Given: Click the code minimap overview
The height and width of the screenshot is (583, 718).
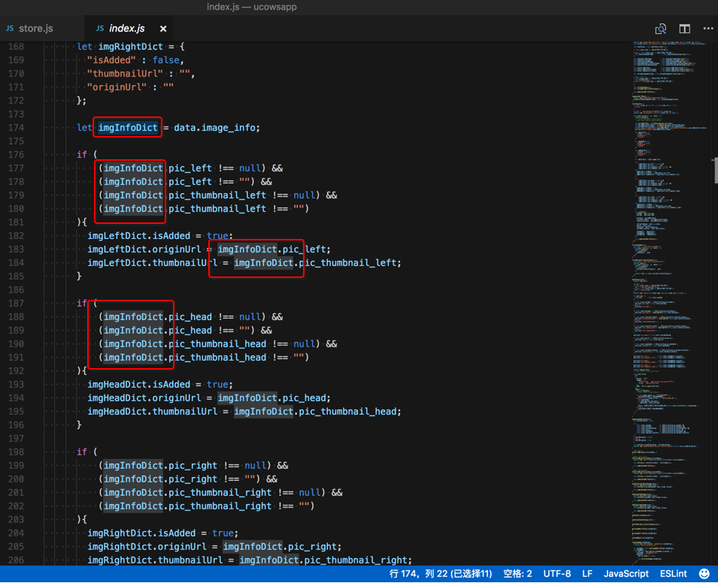Looking at the screenshot, I should (x=671, y=303).
